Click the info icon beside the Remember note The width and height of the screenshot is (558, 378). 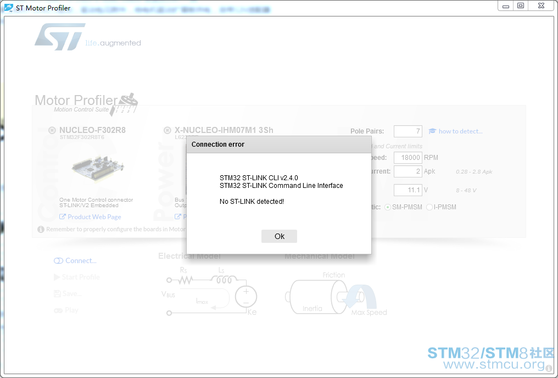tap(41, 229)
